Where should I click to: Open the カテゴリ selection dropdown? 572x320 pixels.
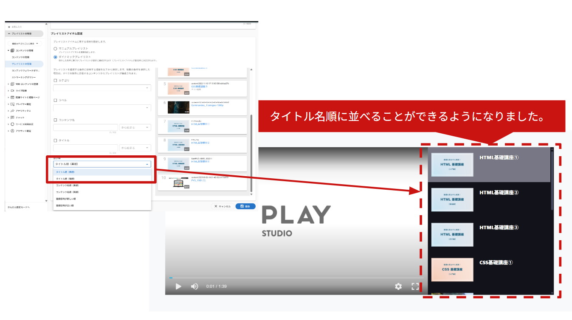click(x=102, y=88)
